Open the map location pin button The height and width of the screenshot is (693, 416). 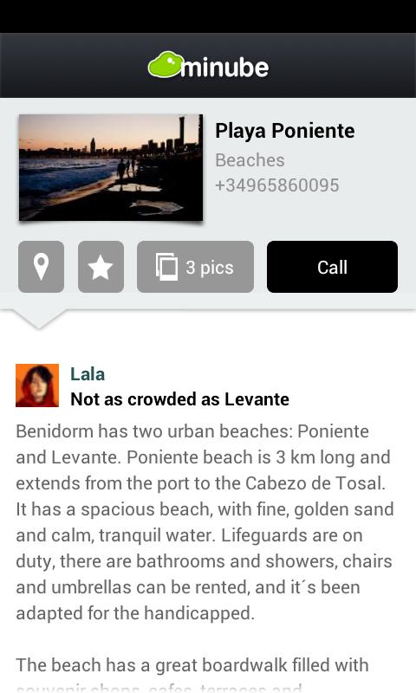[41, 267]
